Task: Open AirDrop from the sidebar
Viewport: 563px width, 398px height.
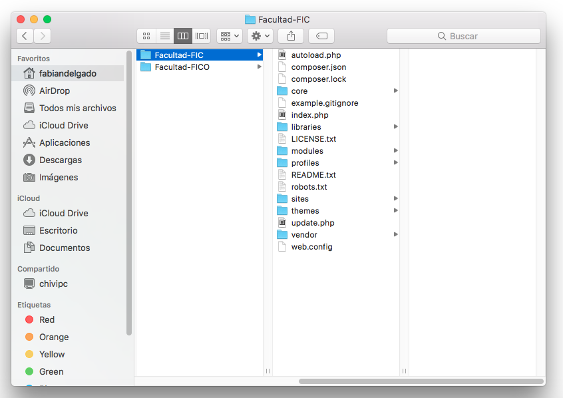Action: 54,91
